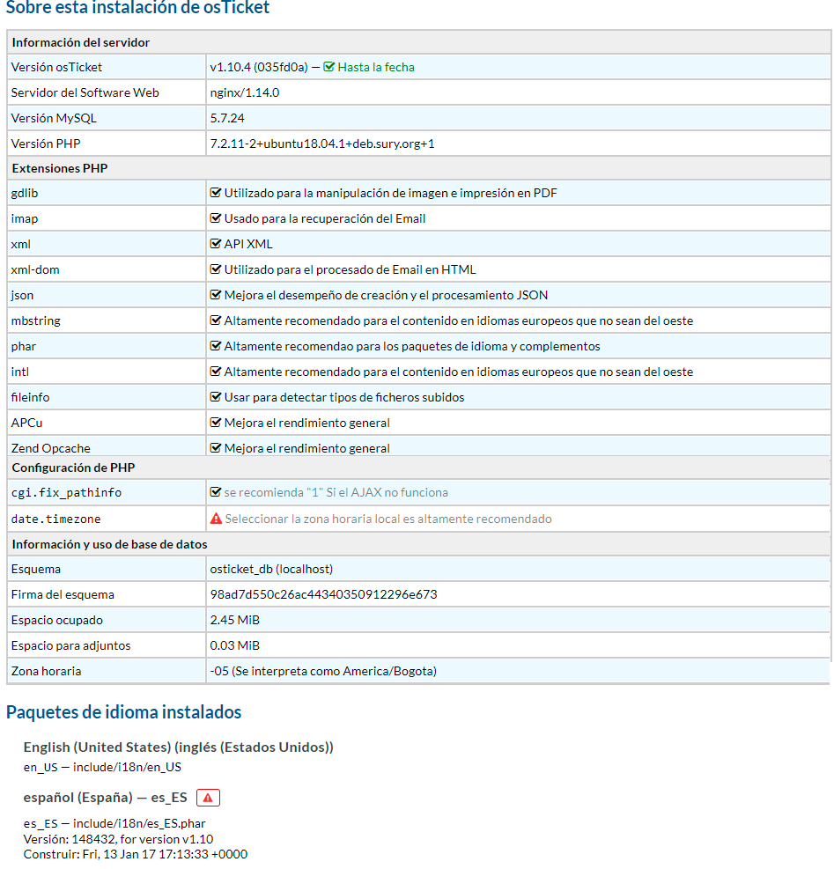Click the check icon in the imap row
This screenshot has height=869, width=834.
(215, 218)
